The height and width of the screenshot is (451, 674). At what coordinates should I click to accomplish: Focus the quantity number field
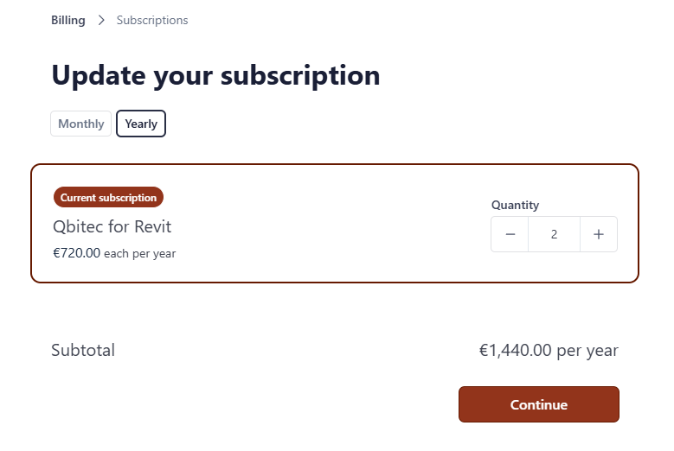coord(554,234)
